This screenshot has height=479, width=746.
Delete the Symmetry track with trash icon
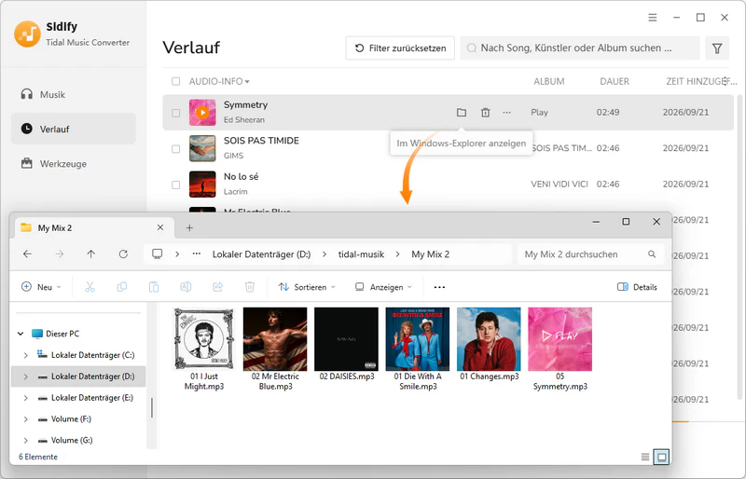(485, 113)
